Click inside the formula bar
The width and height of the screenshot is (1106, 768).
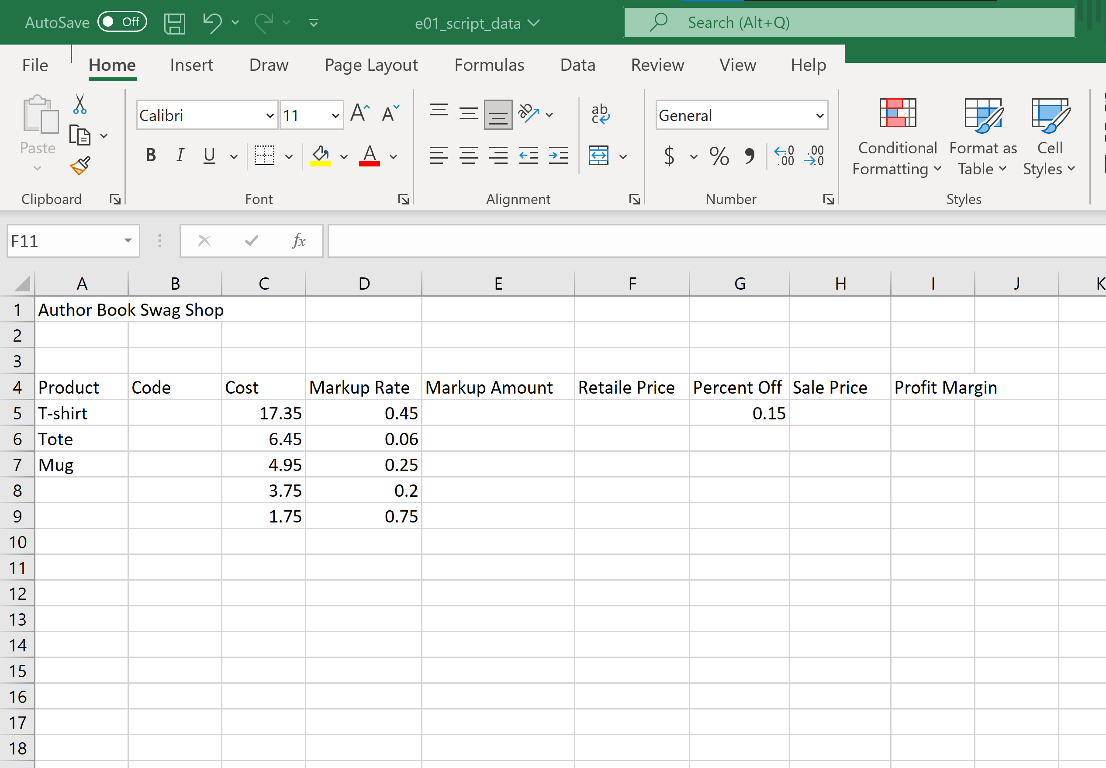click(x=717, y=241)
